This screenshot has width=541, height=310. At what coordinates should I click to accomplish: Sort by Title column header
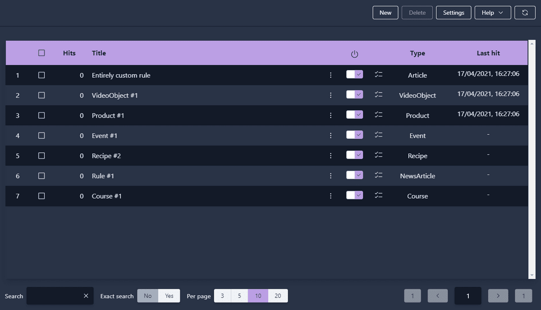click(99, 53)
